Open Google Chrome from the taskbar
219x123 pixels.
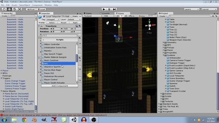click(x=24, y=120)
